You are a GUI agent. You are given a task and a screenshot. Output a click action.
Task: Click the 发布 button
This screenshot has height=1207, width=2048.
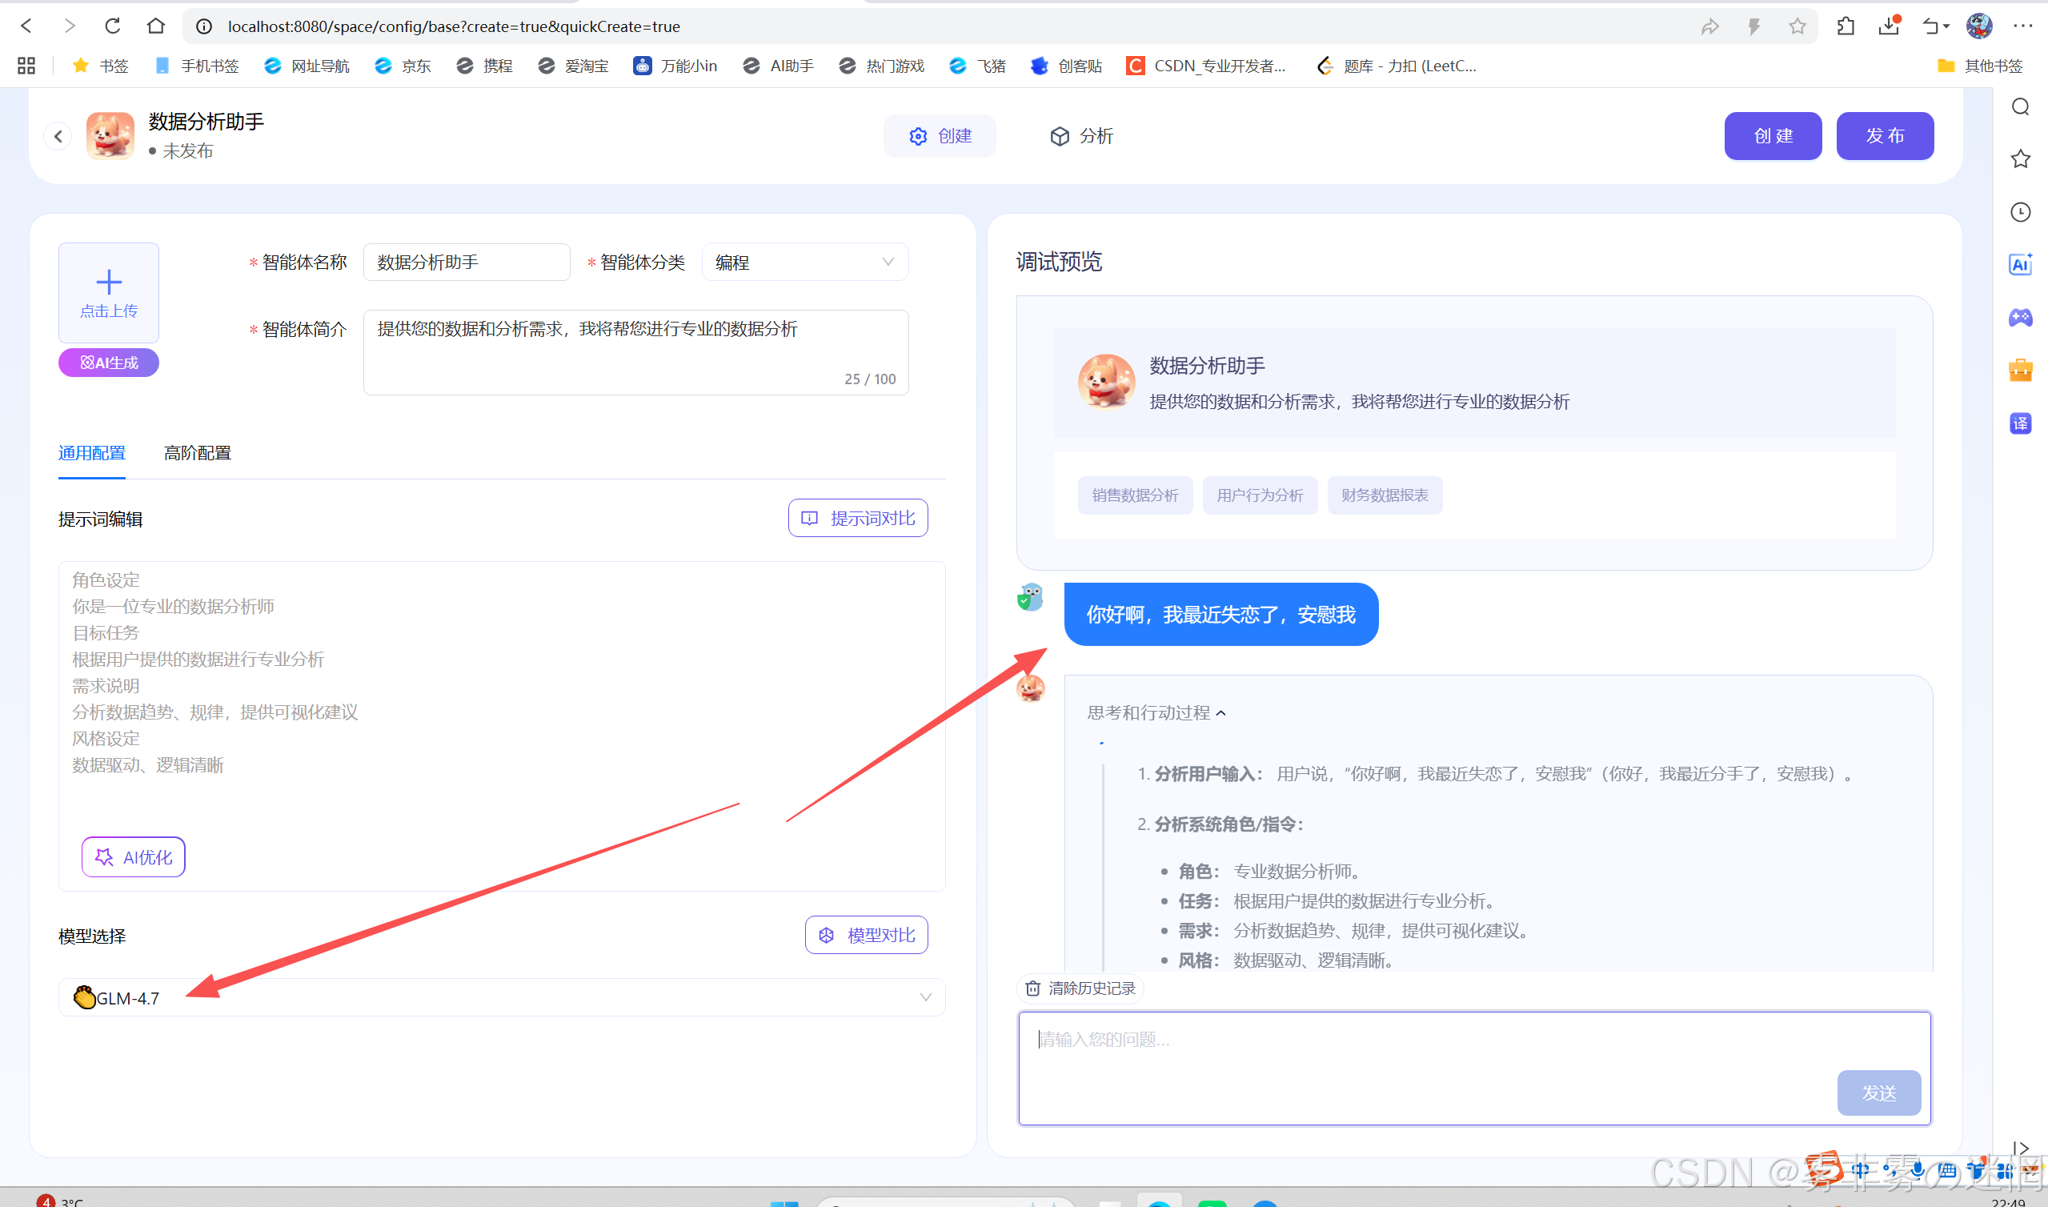point(1883,136)
